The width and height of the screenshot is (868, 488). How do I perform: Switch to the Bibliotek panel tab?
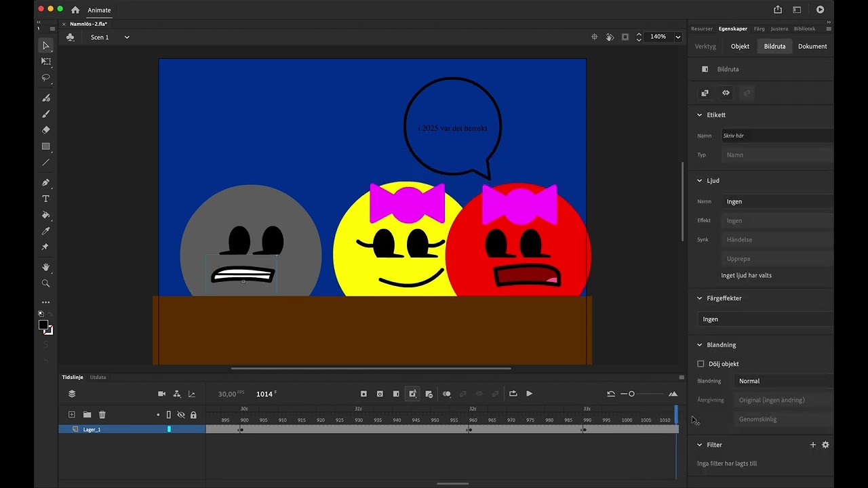[x=804, y=28]
